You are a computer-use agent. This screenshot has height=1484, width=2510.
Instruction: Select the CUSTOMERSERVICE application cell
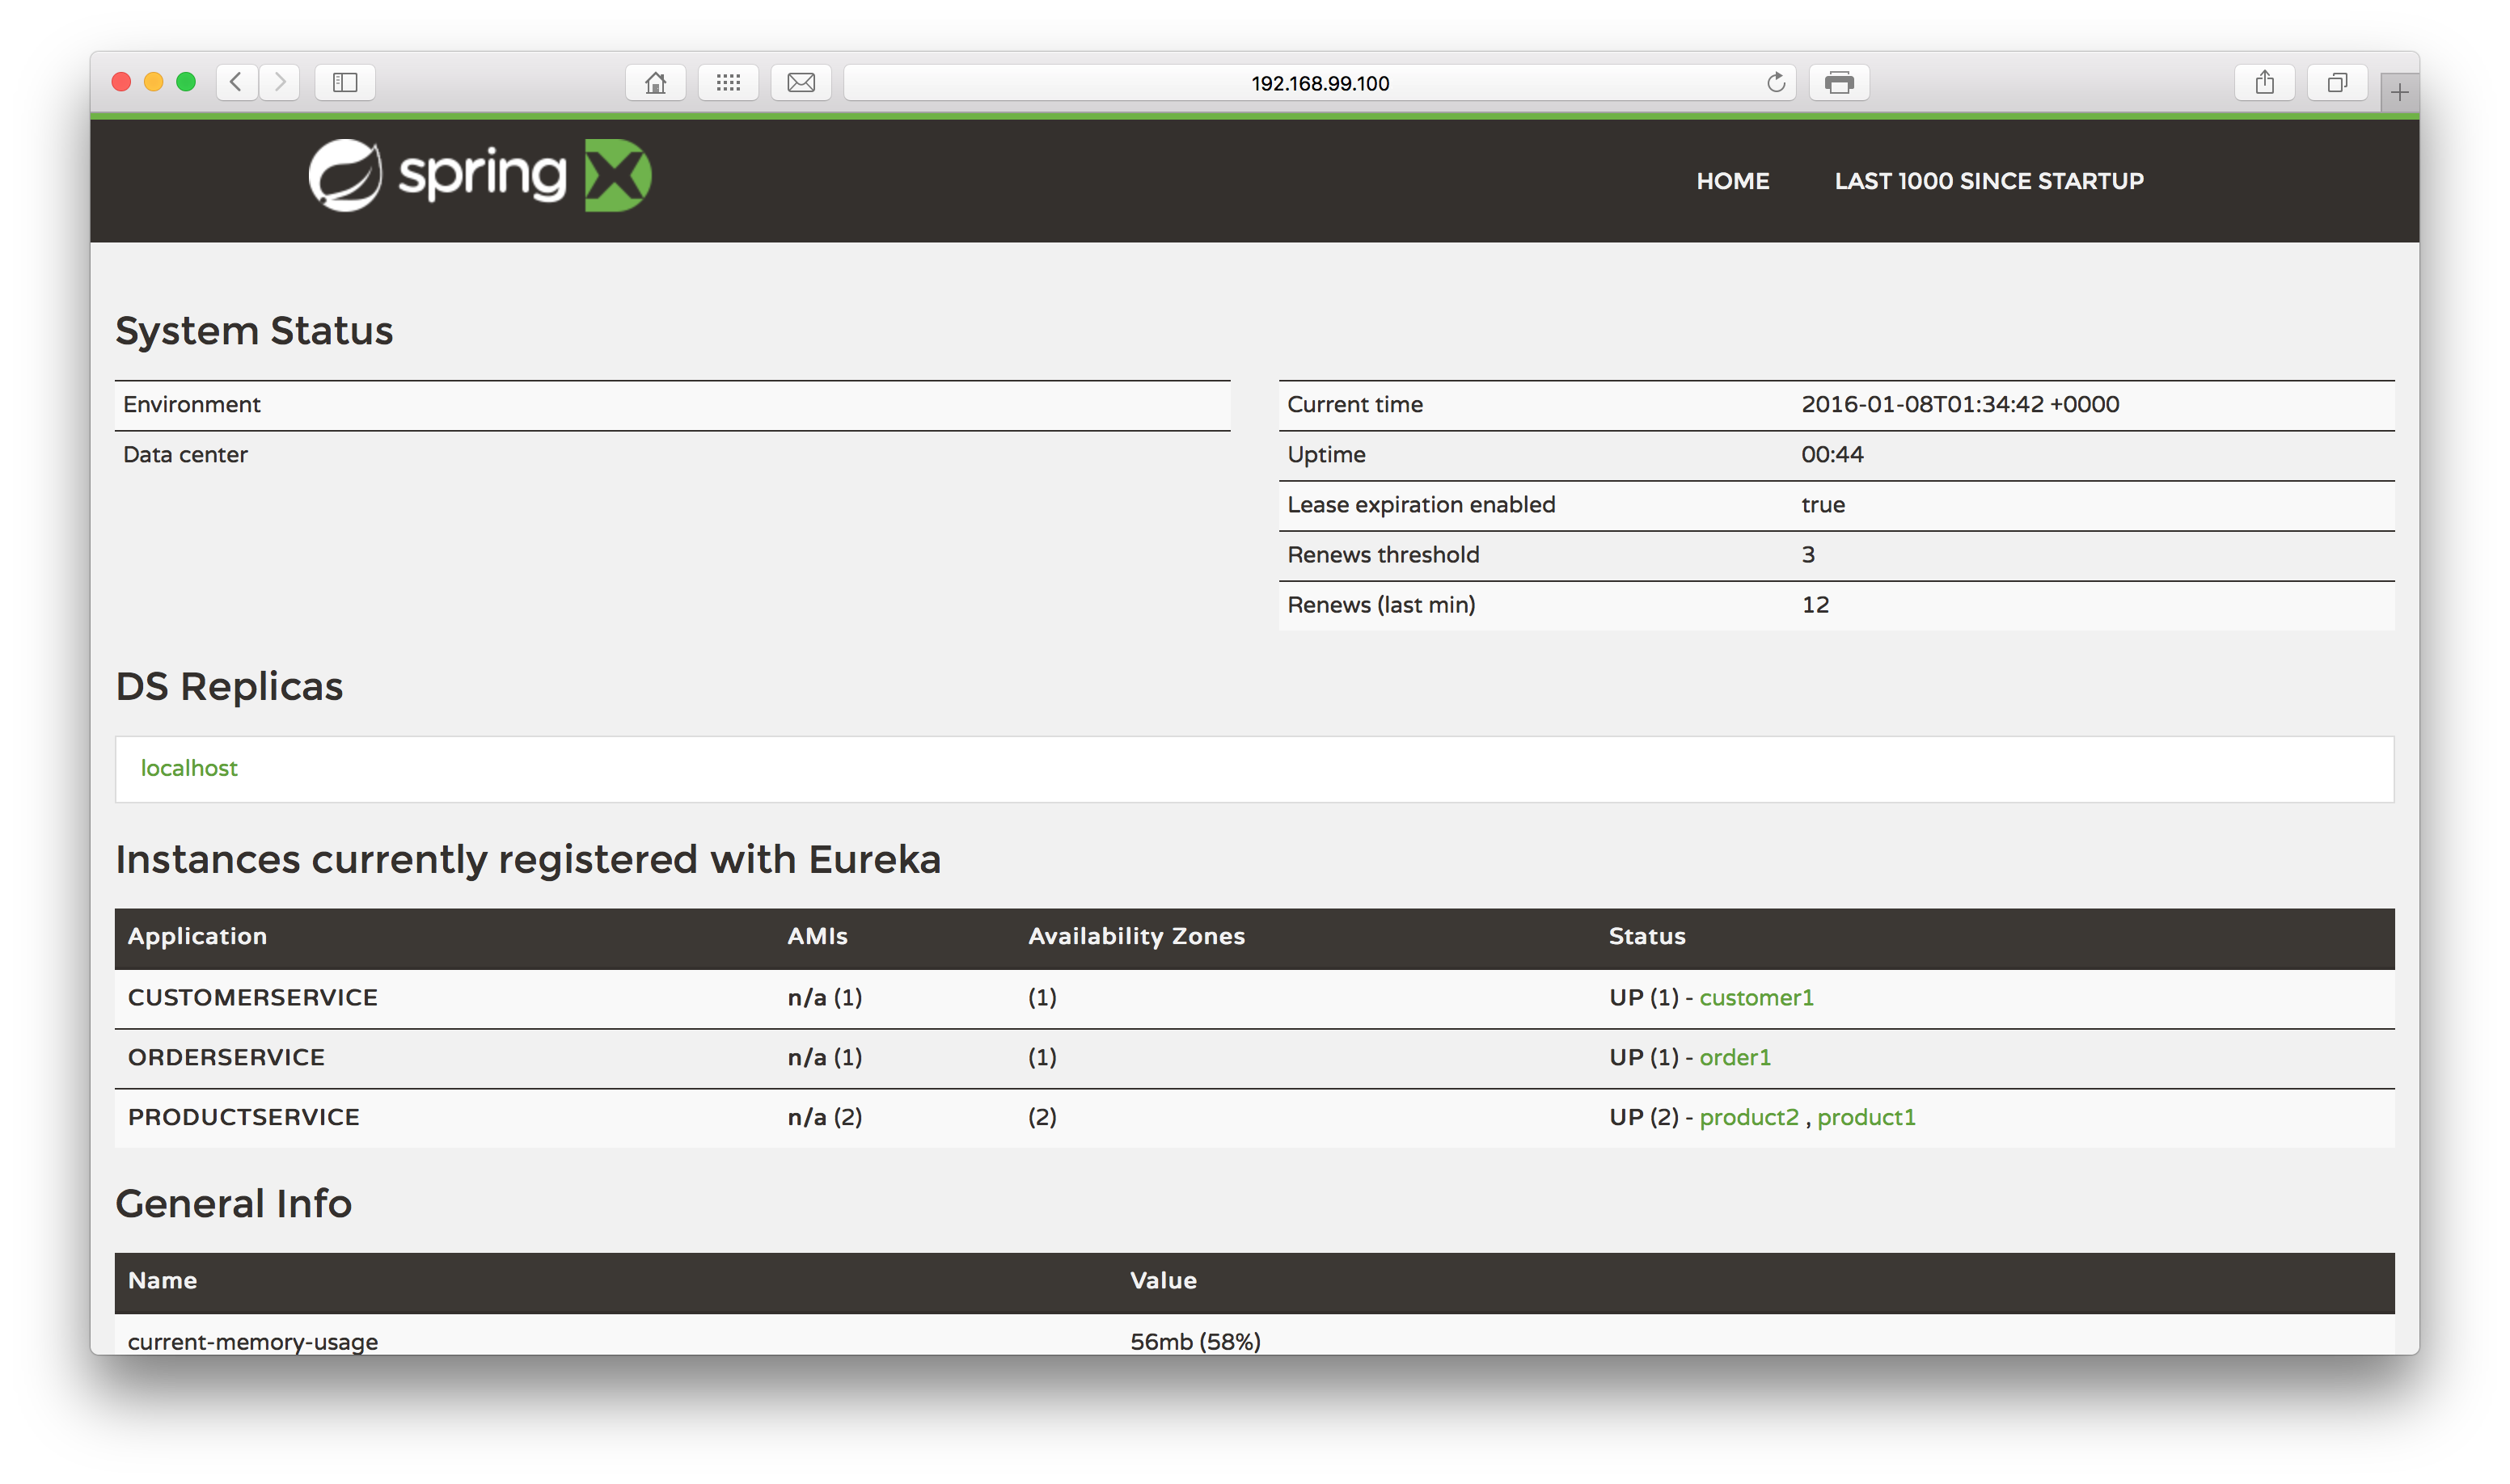tap(253, 997)
